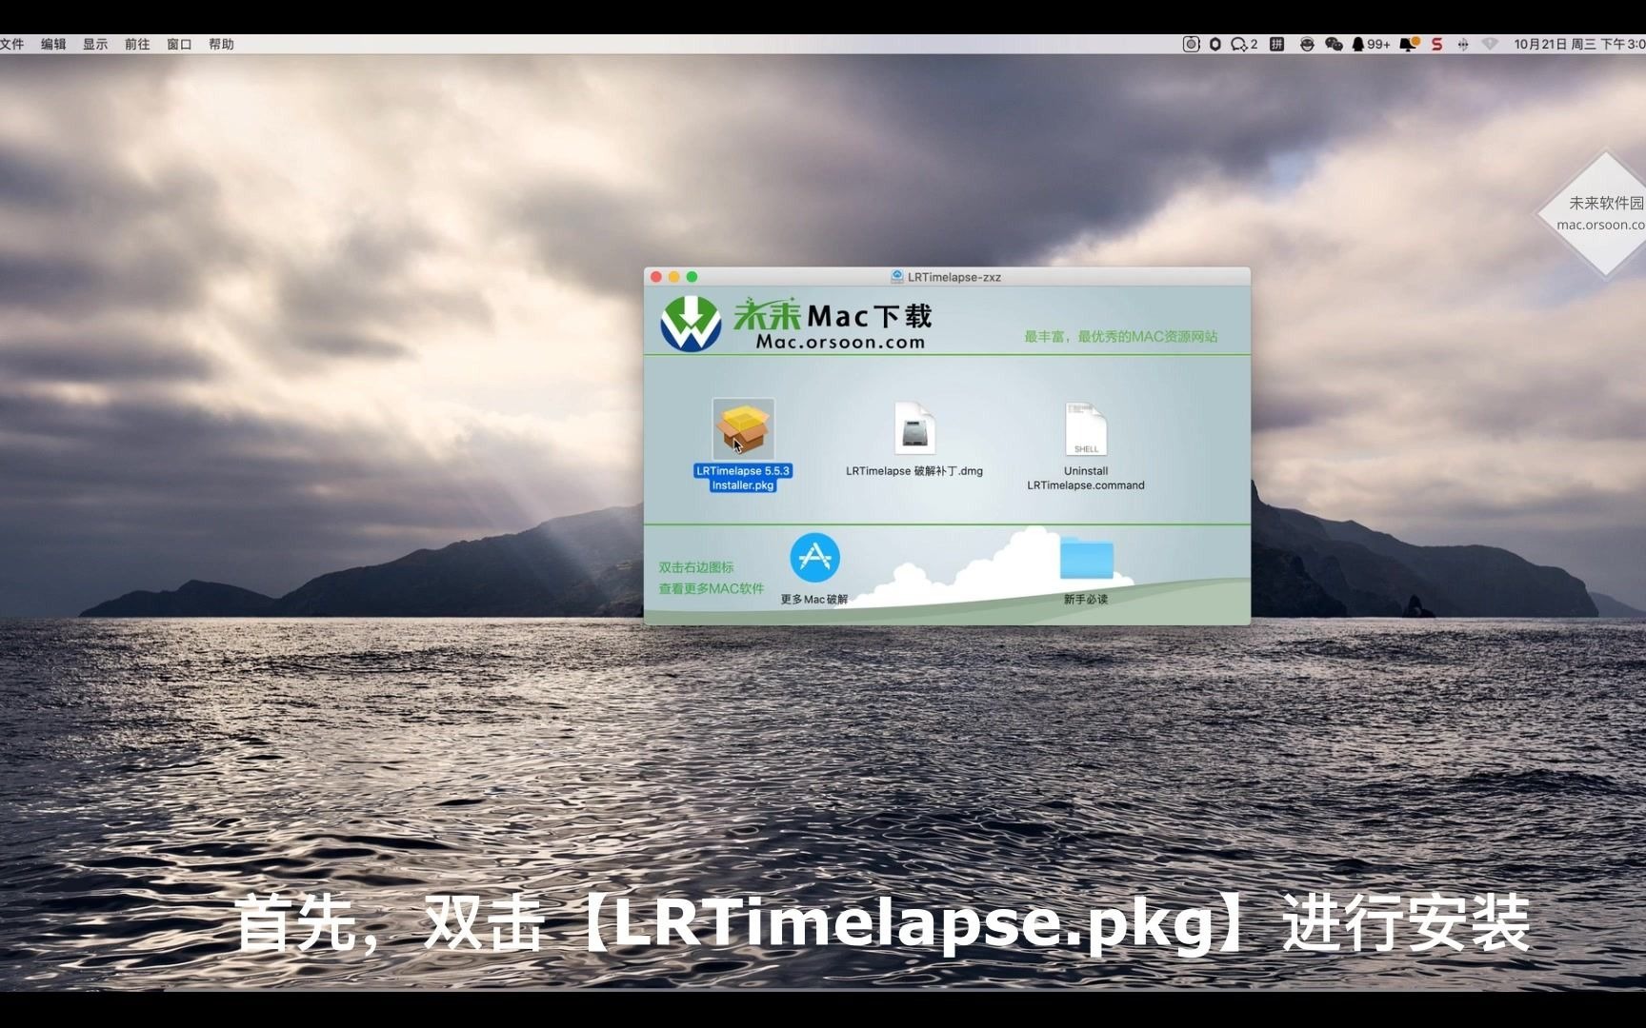This screenshot has width=1646, height=1028.
Task: Open the chat status icon showing 2
Action: click(x=1244, y=44)
